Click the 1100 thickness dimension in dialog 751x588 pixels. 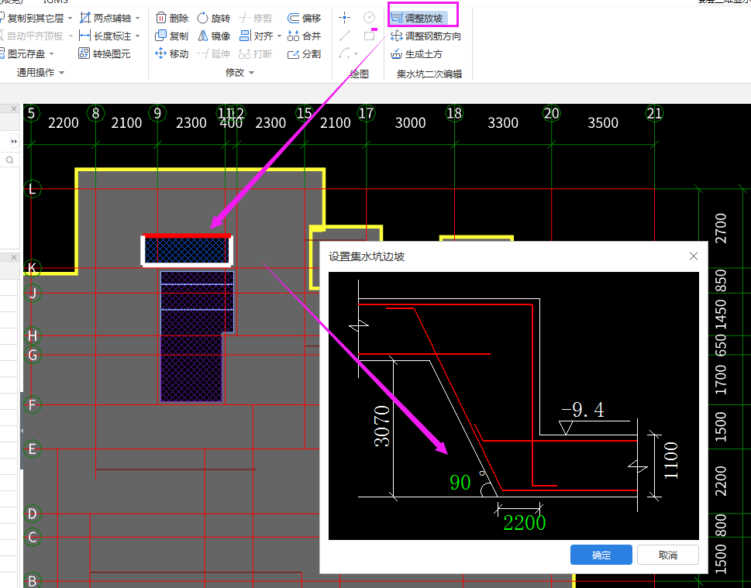coord(670,461)
